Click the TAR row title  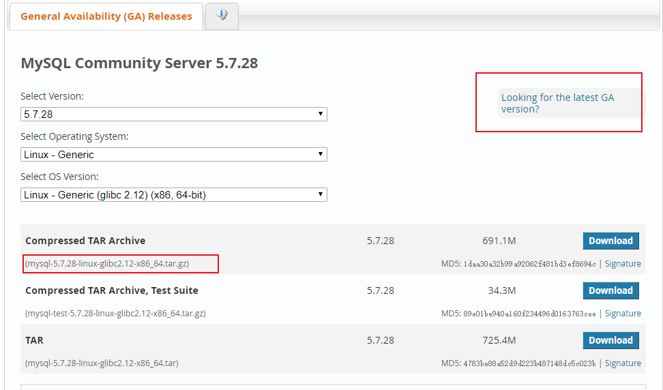pyautogui.click(x=34, y=340)
